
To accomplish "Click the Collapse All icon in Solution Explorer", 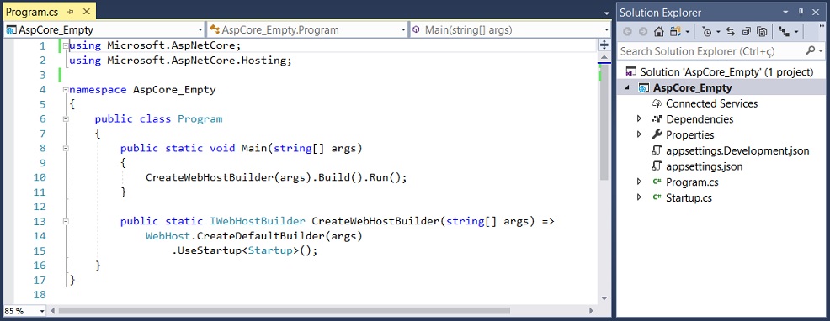I will 747,32.
